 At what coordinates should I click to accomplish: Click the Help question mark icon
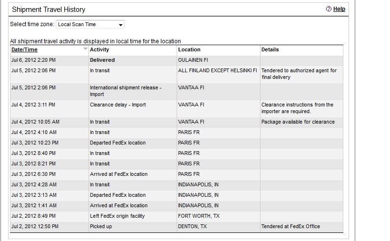coord(329,9)
